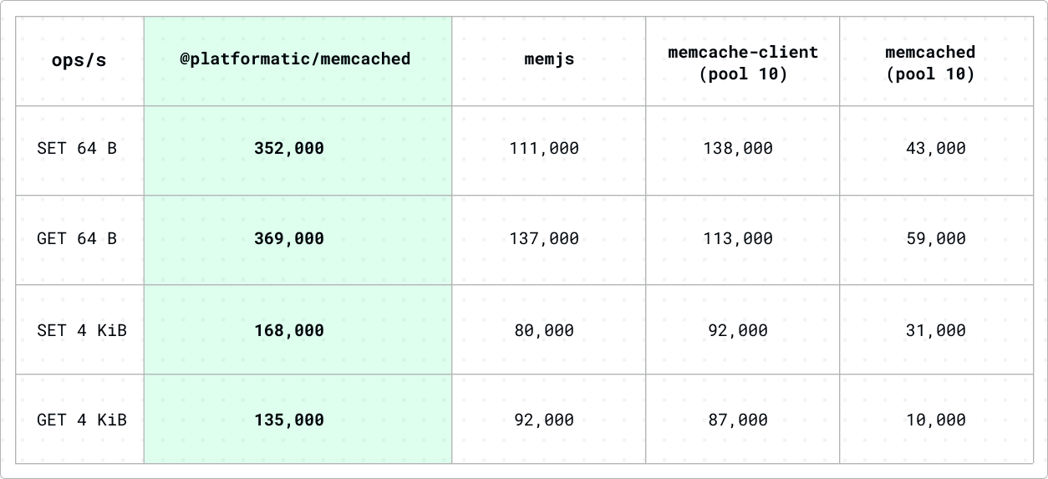This screenshot has height=479, width=1048.
Task: Select the memcache-client (pool 10) header
Action: pyautogui.click(x=742, y=60)
